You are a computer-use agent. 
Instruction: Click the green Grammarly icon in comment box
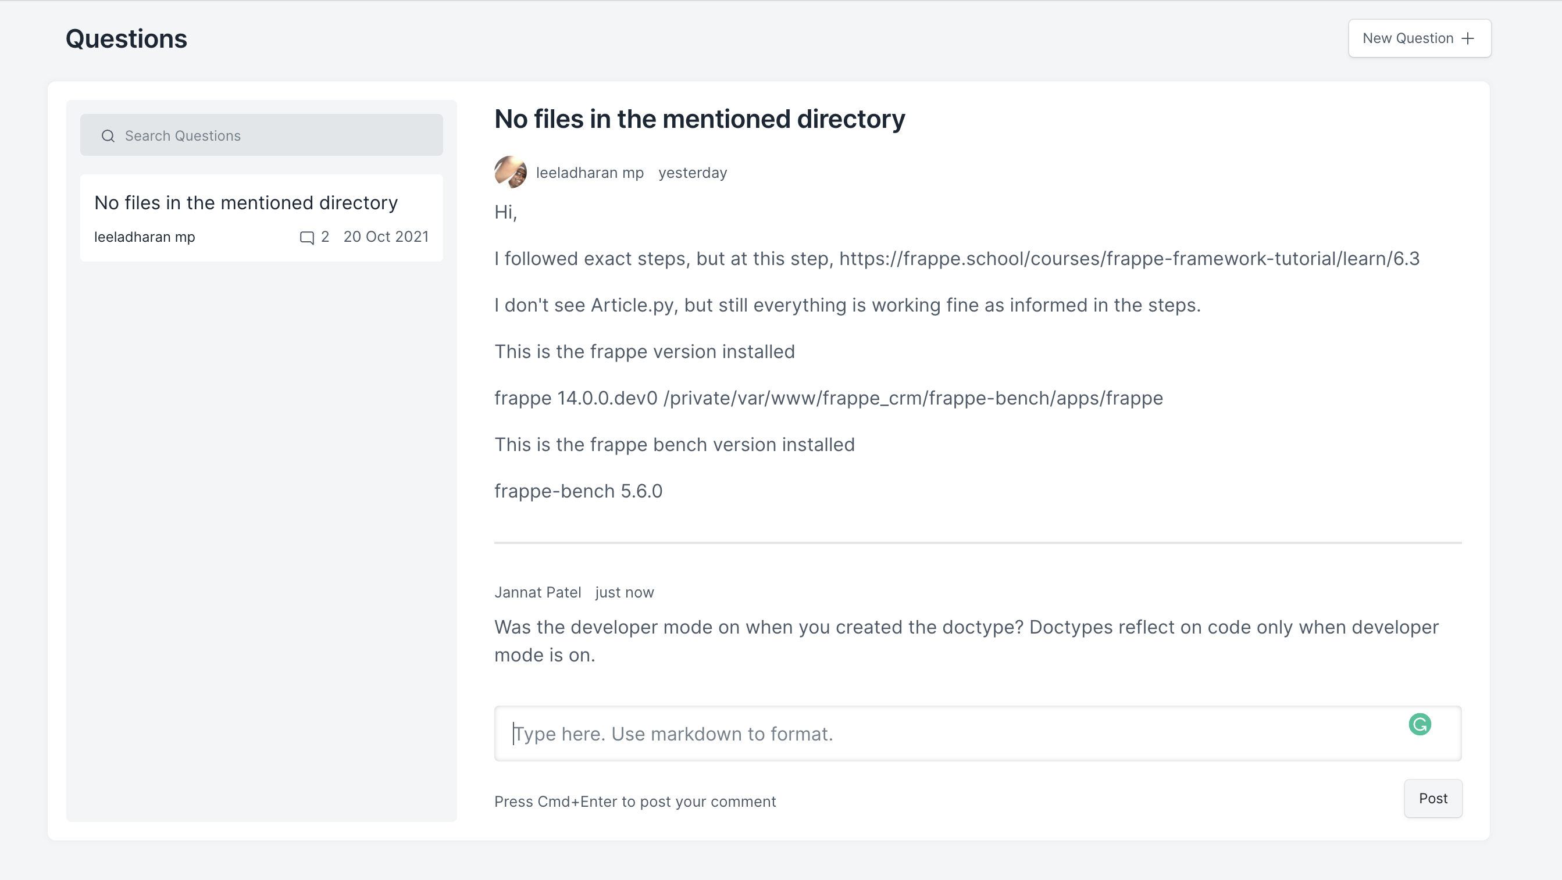[1420, 724]
